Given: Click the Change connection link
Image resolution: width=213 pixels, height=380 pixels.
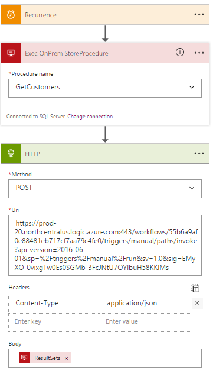Looking at the screenshot, I should tap(90, 117).
